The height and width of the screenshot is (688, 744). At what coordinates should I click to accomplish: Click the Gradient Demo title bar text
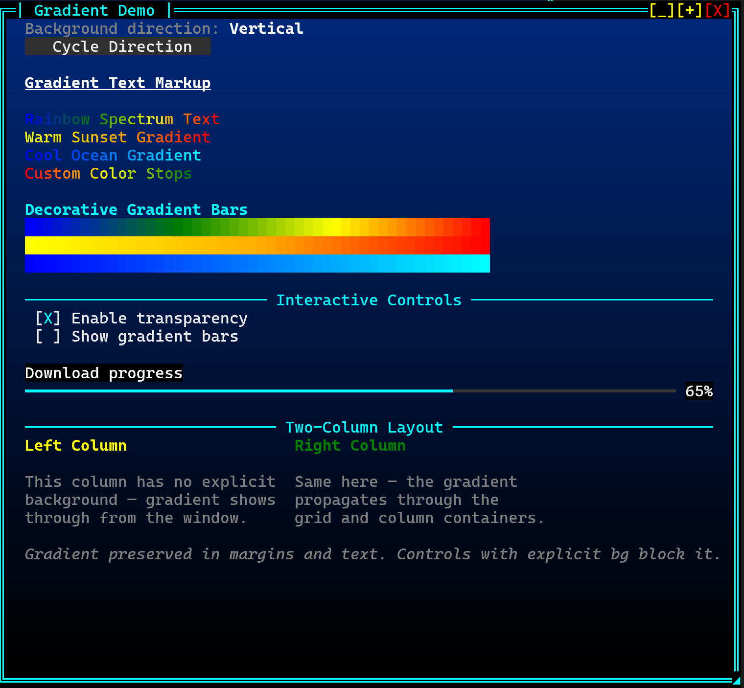tap(93, 10)
